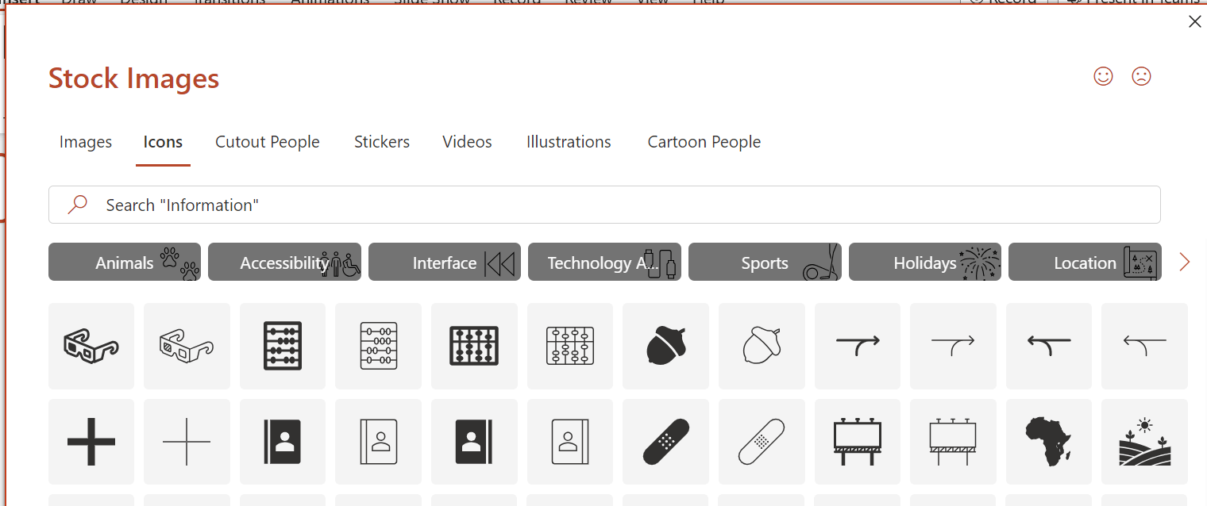This screenshot has width=1207, height=506.
Task: Choose the filled address book, spine on right
Action: tap(474, 442)
